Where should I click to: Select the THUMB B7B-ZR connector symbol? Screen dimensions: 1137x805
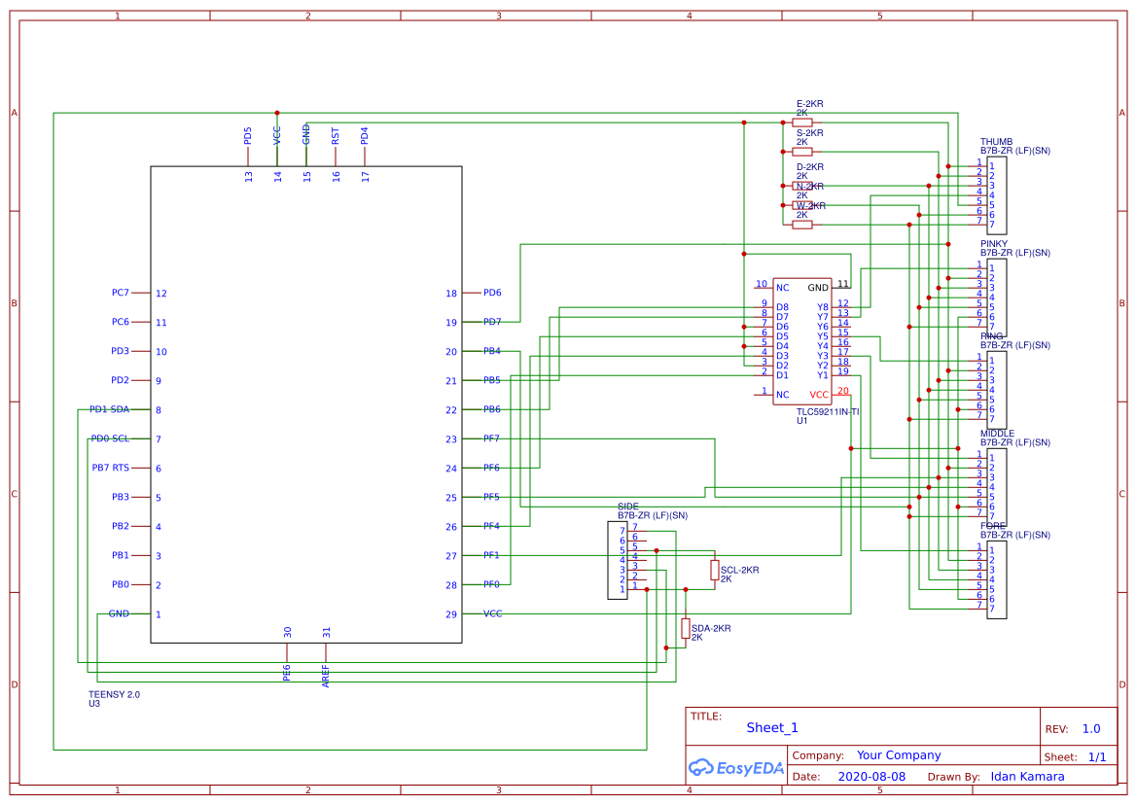[x=996, y=194]
